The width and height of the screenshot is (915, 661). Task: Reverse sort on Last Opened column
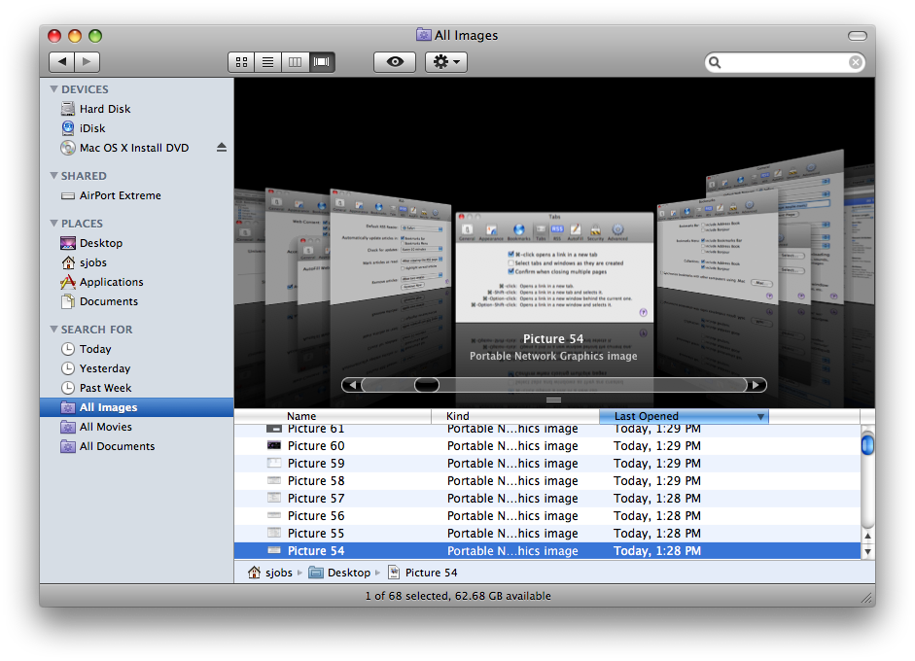coord(684,416)
